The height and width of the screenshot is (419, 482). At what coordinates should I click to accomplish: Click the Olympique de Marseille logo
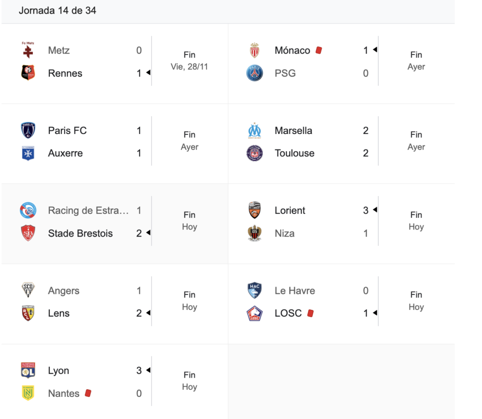pyautogui.click(x=255, y=130)
